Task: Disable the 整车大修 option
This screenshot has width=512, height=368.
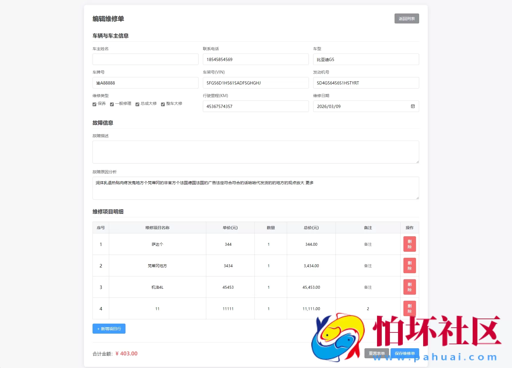Action: tap(163, 104)
